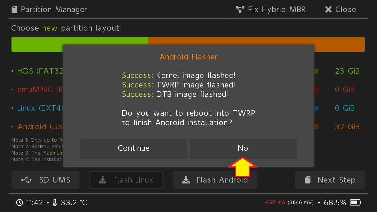Open SD UMS via the USB icon
The width and height of the screenshot is (377, 212).
[27, 180]
